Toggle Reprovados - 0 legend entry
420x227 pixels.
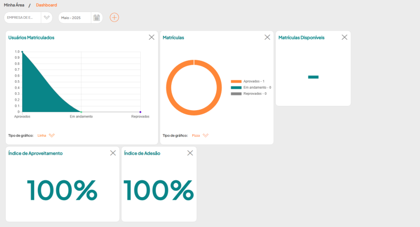[x=249, y=94]
